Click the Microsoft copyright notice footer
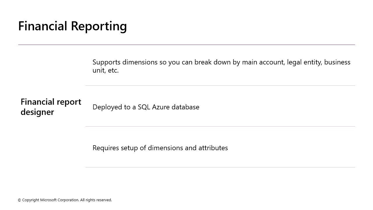This screenshot has width=373, height=210. [x=65, y=200]
